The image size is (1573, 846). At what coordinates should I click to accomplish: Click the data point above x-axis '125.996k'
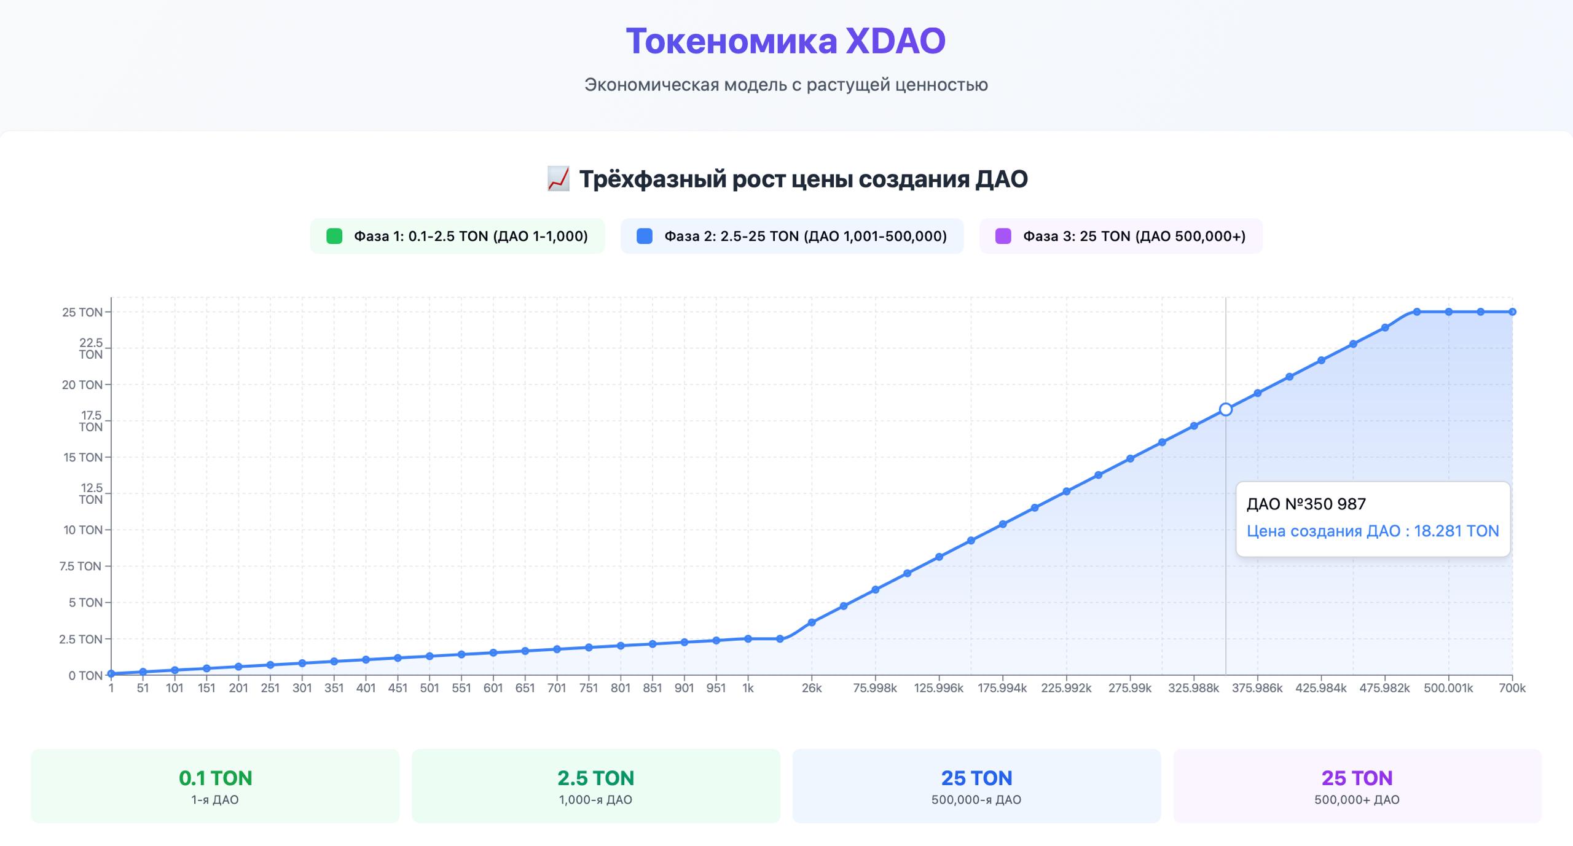click(x=939, y=557)
